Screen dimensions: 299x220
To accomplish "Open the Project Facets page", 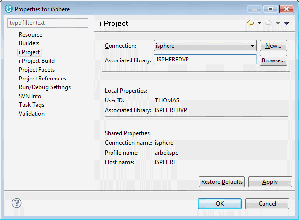I will (x=37, y=70).
